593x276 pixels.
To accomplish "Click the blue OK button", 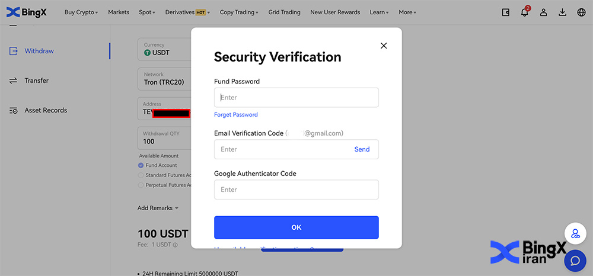I will [296, 227].
